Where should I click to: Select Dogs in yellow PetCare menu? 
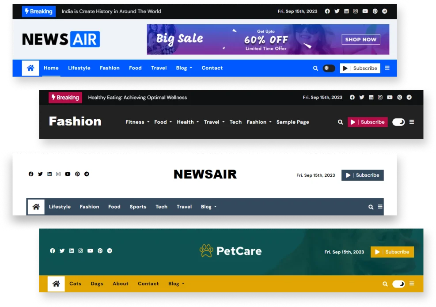97,284
